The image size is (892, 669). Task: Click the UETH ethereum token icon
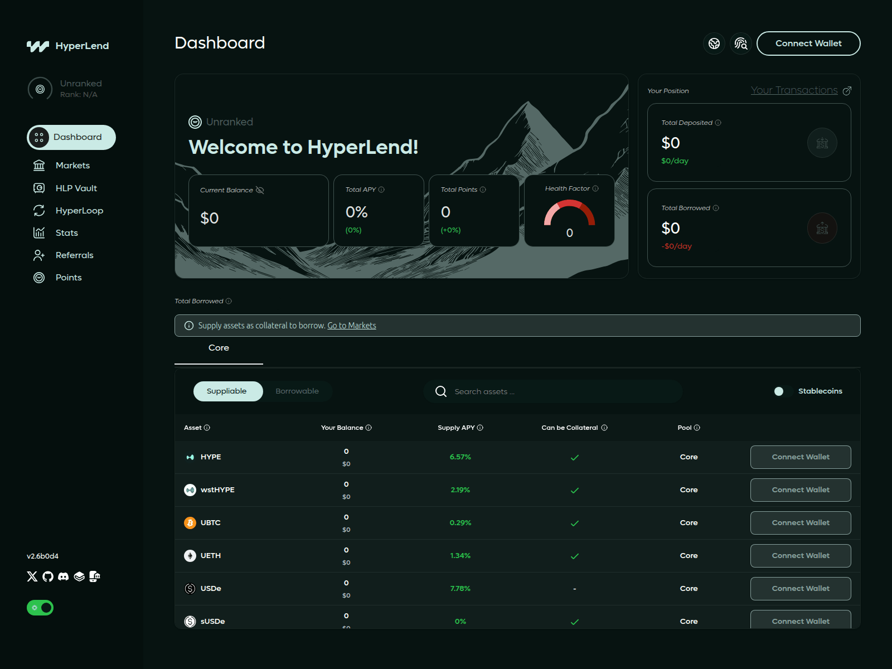click(190, 556)
